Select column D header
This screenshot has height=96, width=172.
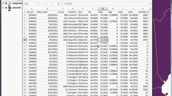73,9
